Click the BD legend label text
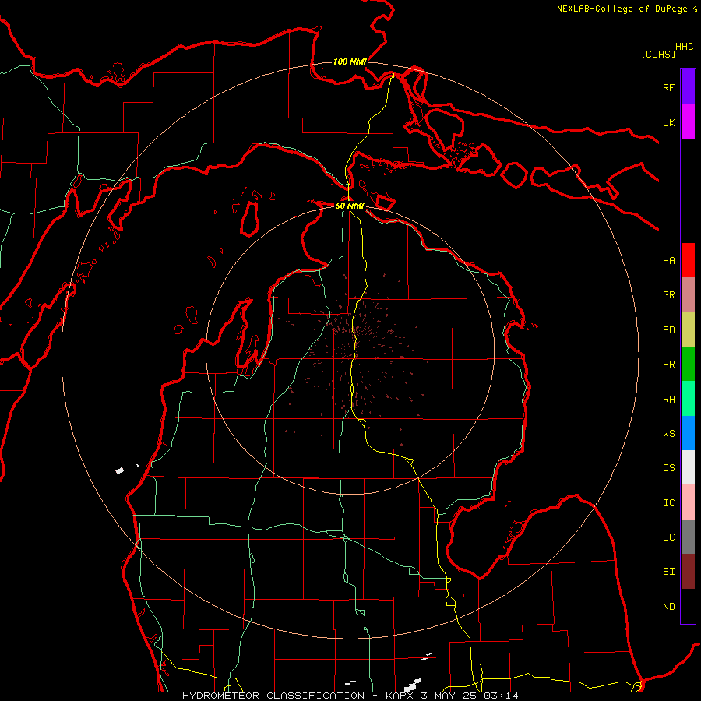Screen dimensions: 701x701 [x=668, y=330]
